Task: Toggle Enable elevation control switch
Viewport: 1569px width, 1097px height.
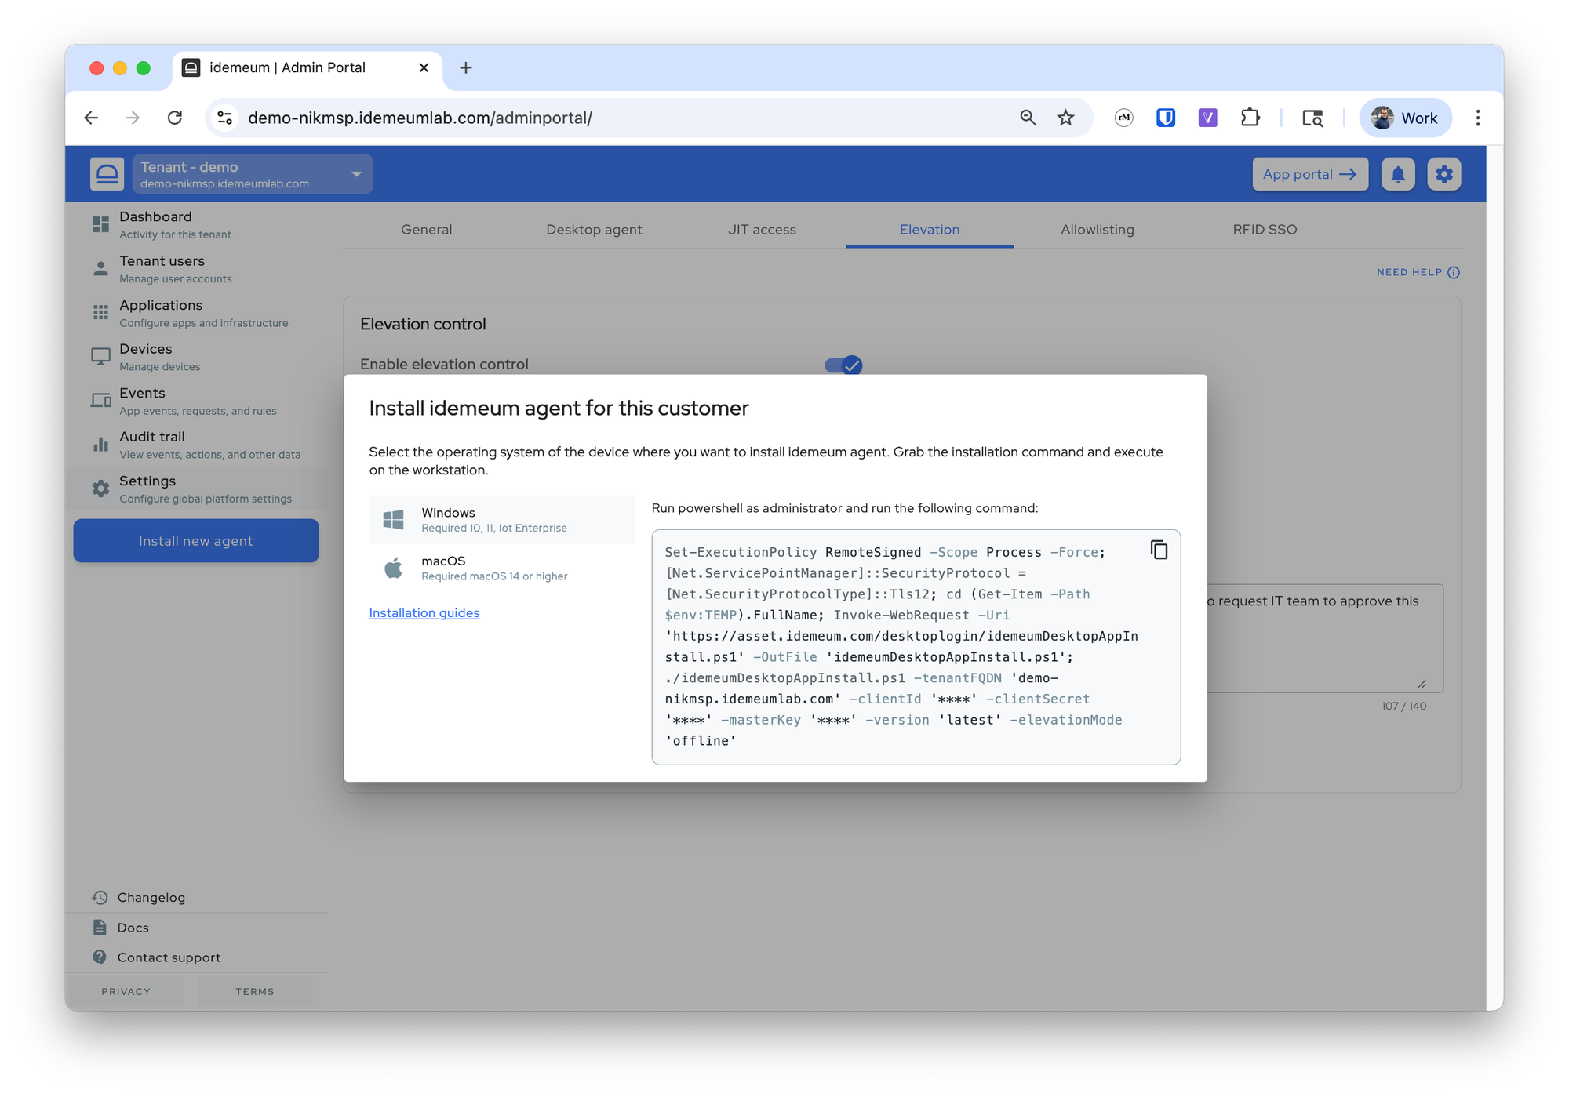Action: [843, 365]
